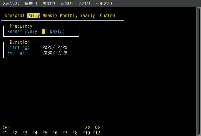Screen dimensions: 201x136
Task: Pick the Yearly recurrence option
Action: [87, 15]
